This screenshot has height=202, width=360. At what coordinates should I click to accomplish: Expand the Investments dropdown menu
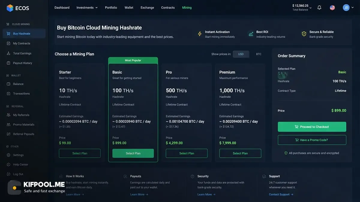click(87, 7)
